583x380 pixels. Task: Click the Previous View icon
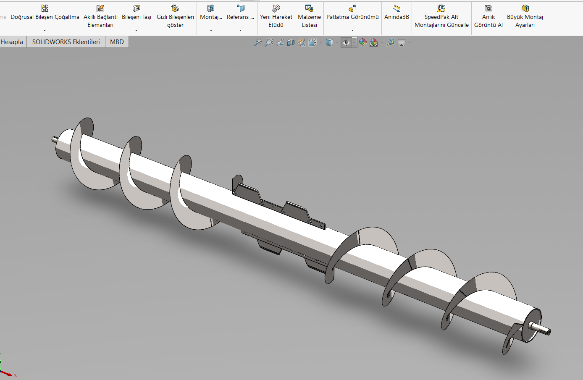click(280, 42)
